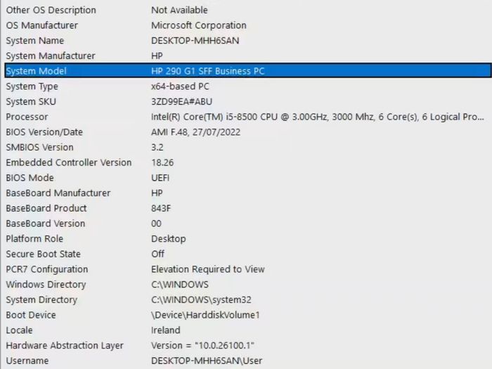Click the '3.2' SMBIOS value
This screenshot has height=369, width=492.
[x=157, y=147]
